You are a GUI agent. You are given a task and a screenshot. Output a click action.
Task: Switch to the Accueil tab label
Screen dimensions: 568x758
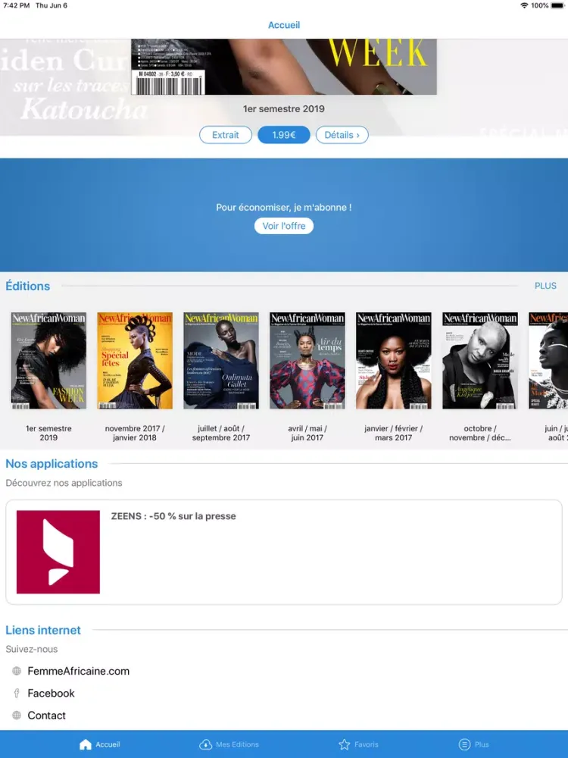pos(108,744)
